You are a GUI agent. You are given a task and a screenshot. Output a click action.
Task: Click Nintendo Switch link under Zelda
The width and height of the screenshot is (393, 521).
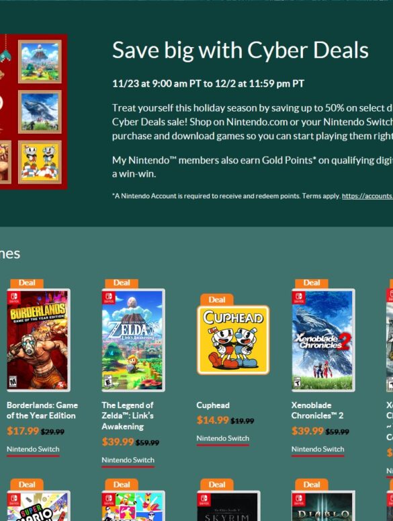[x=128, y=460]
